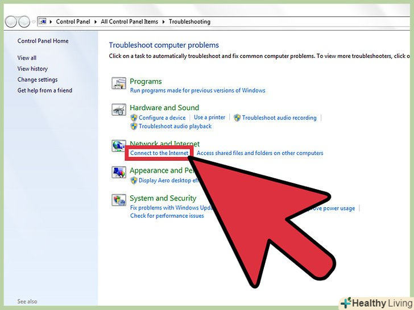Image resolution: width=414 pixels, height=310 pixels.
Task: Open View history in the sidebar
Action: tap(32, 69)
